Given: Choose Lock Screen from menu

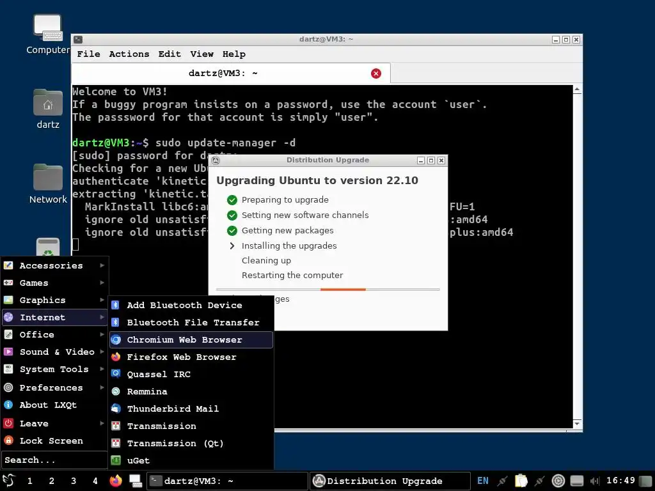Looking at the screenshot, I should (x=55, y=441).
